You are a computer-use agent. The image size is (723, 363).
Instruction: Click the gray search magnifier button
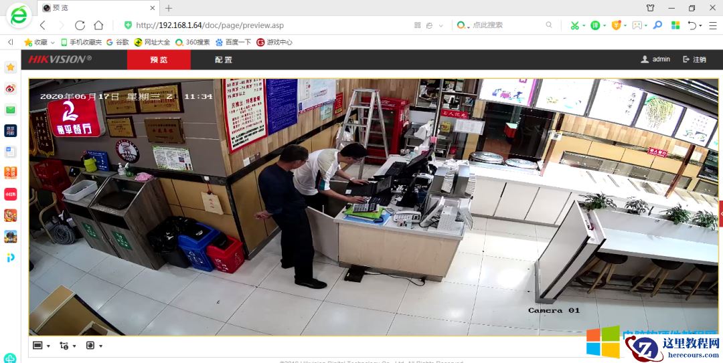549,25
